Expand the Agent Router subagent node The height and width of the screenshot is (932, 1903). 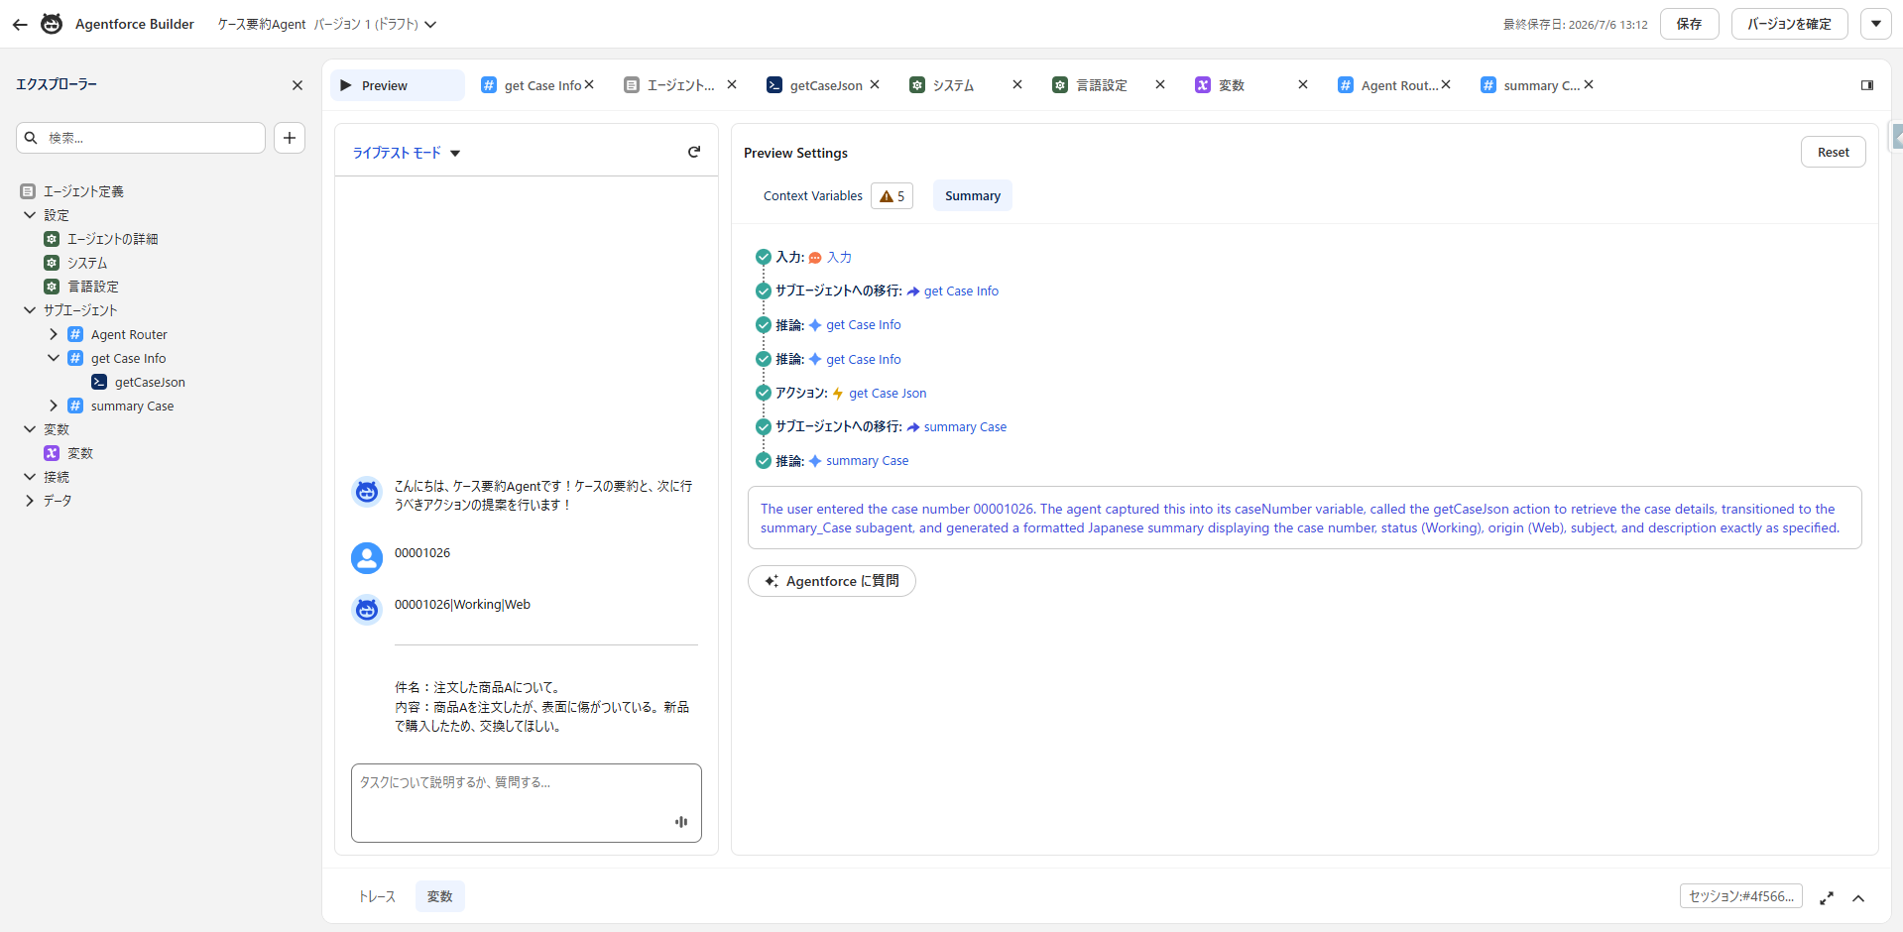pyautogui.click(x=54, y=334)
